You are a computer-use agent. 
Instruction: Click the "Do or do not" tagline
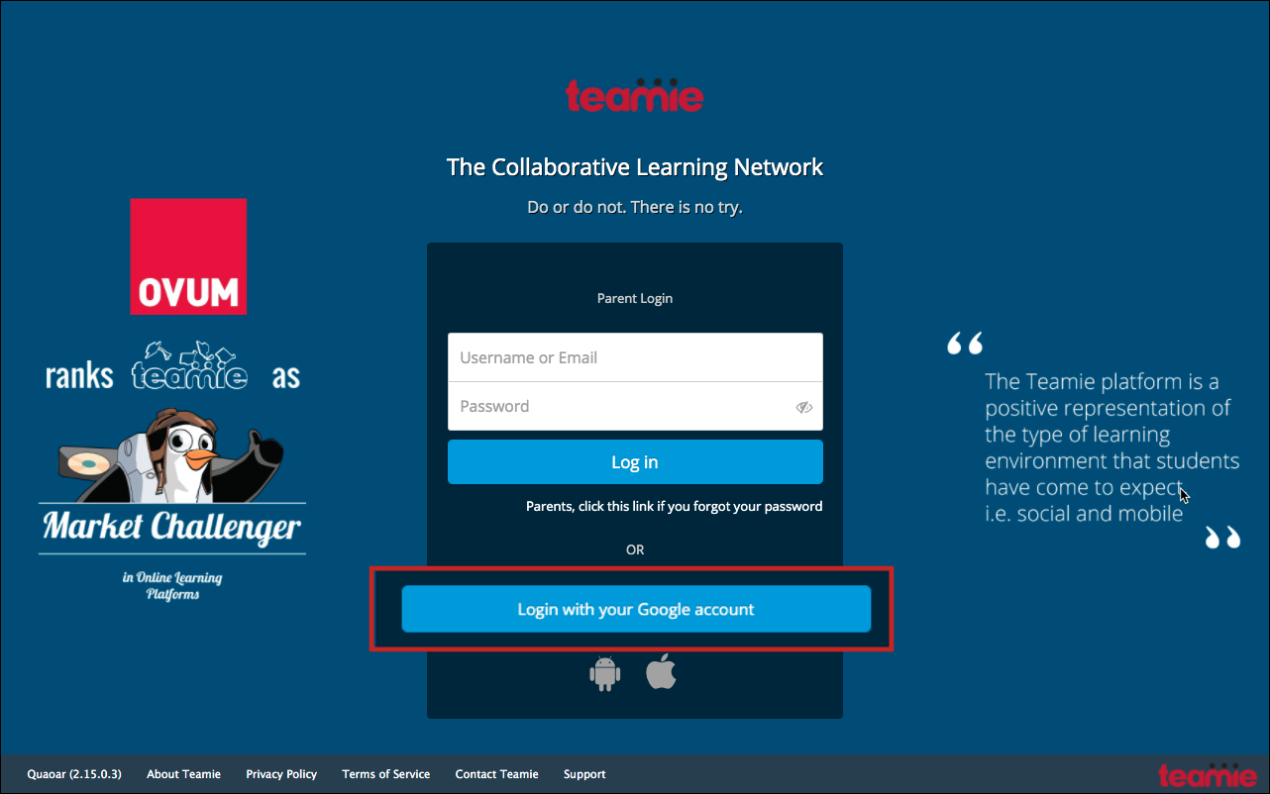click(635, 208)
